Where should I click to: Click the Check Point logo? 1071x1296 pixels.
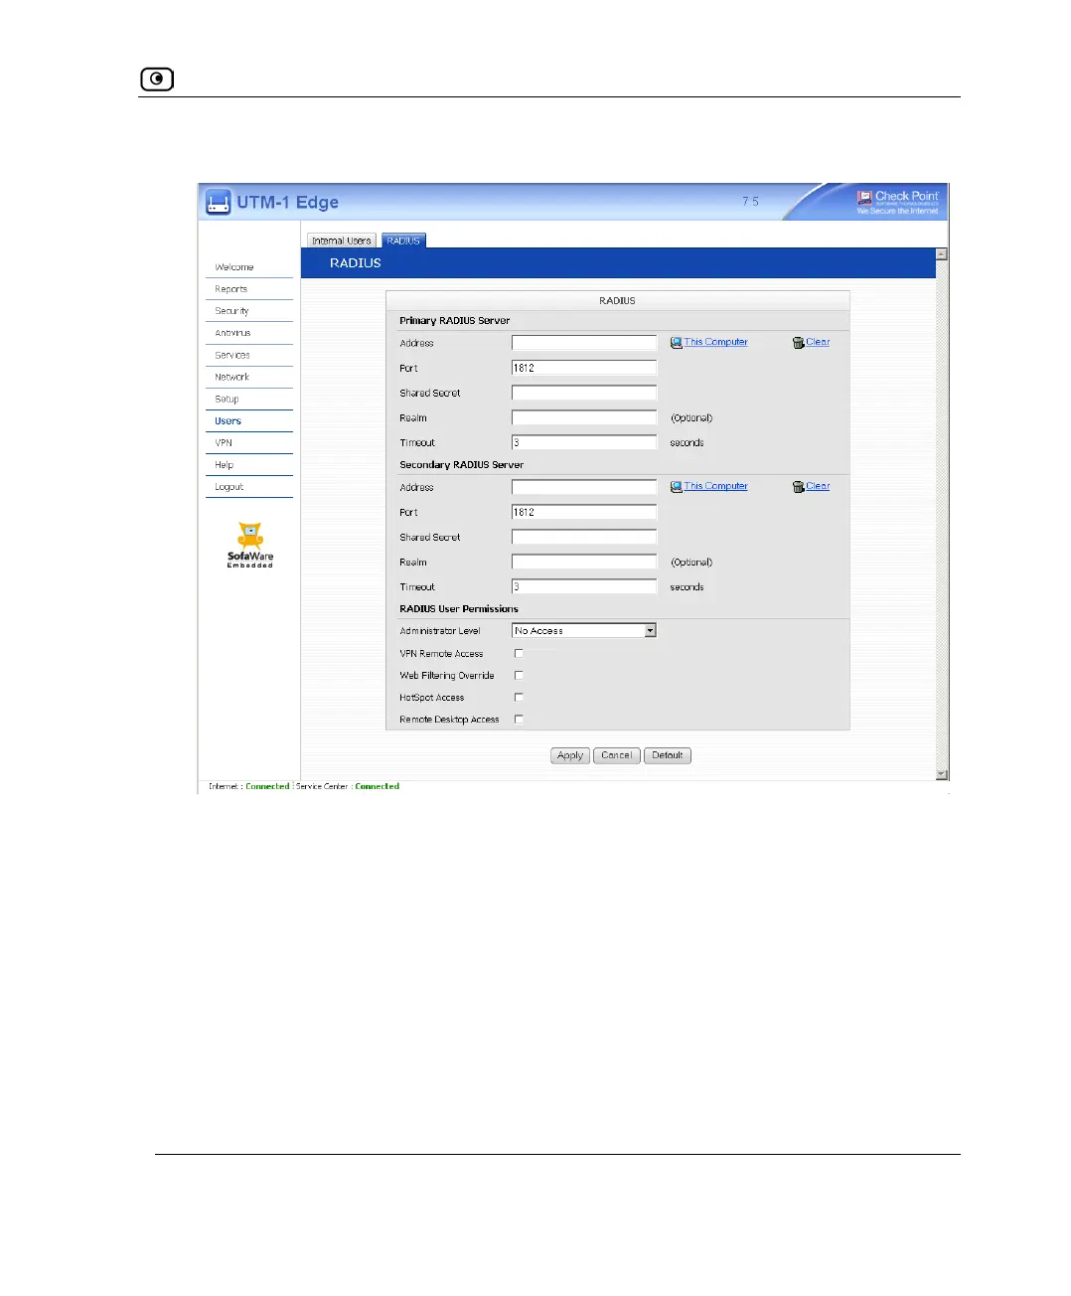897,201
